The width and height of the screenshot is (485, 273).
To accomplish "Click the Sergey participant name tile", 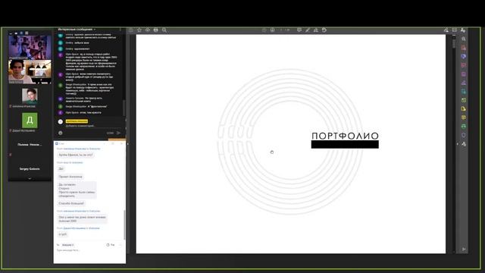I will coord(30,169).
